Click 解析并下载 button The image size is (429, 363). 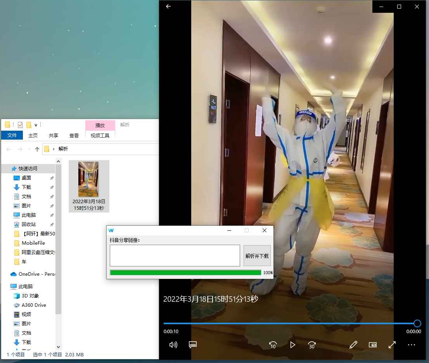pyautogui.click(x=257, y=256)
